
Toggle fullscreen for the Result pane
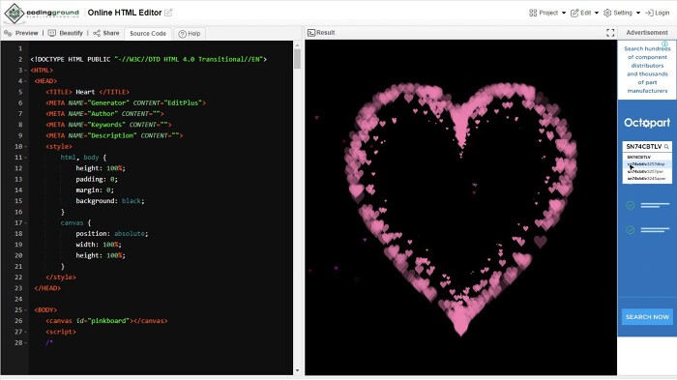click(x=610, y=33)
